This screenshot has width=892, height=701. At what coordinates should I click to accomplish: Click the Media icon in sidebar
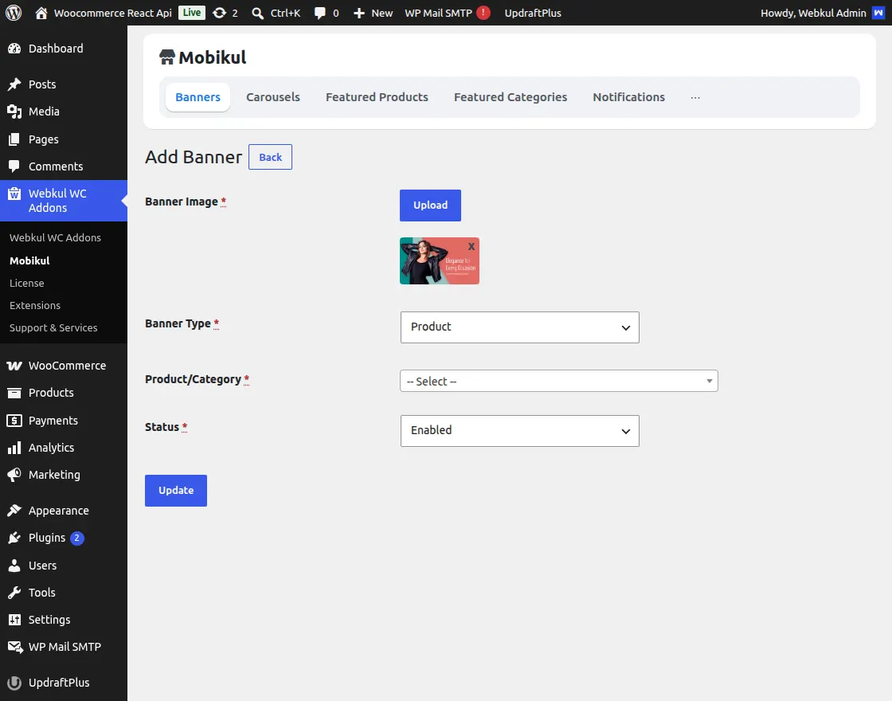pos(14,112)
